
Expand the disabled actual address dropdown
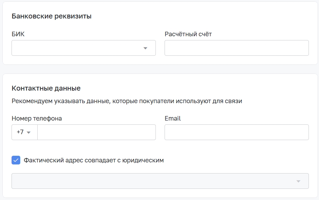pos(160,181)
